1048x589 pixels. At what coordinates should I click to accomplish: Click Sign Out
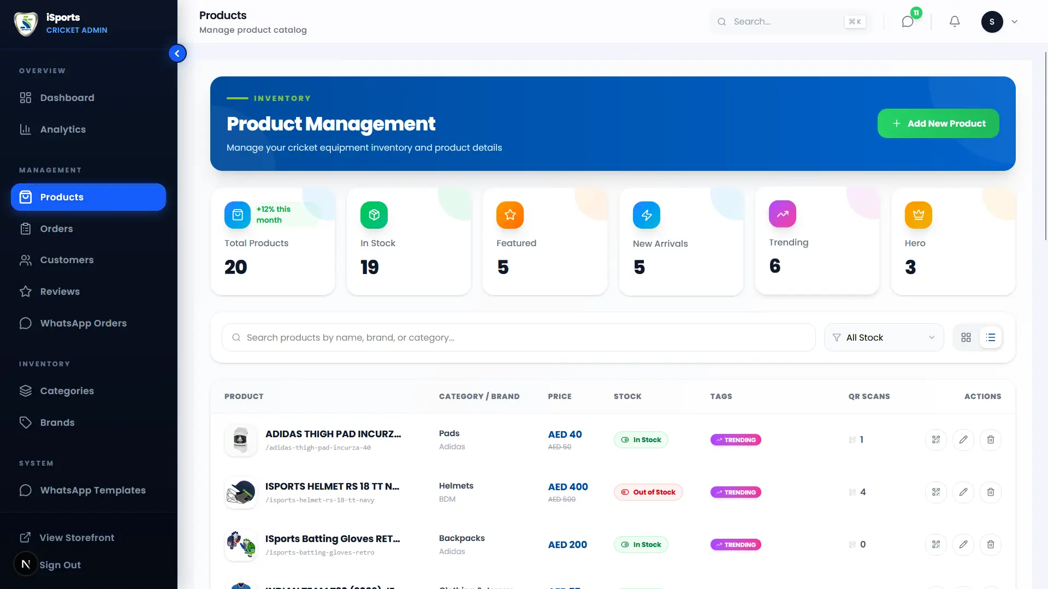coord(60,565)
